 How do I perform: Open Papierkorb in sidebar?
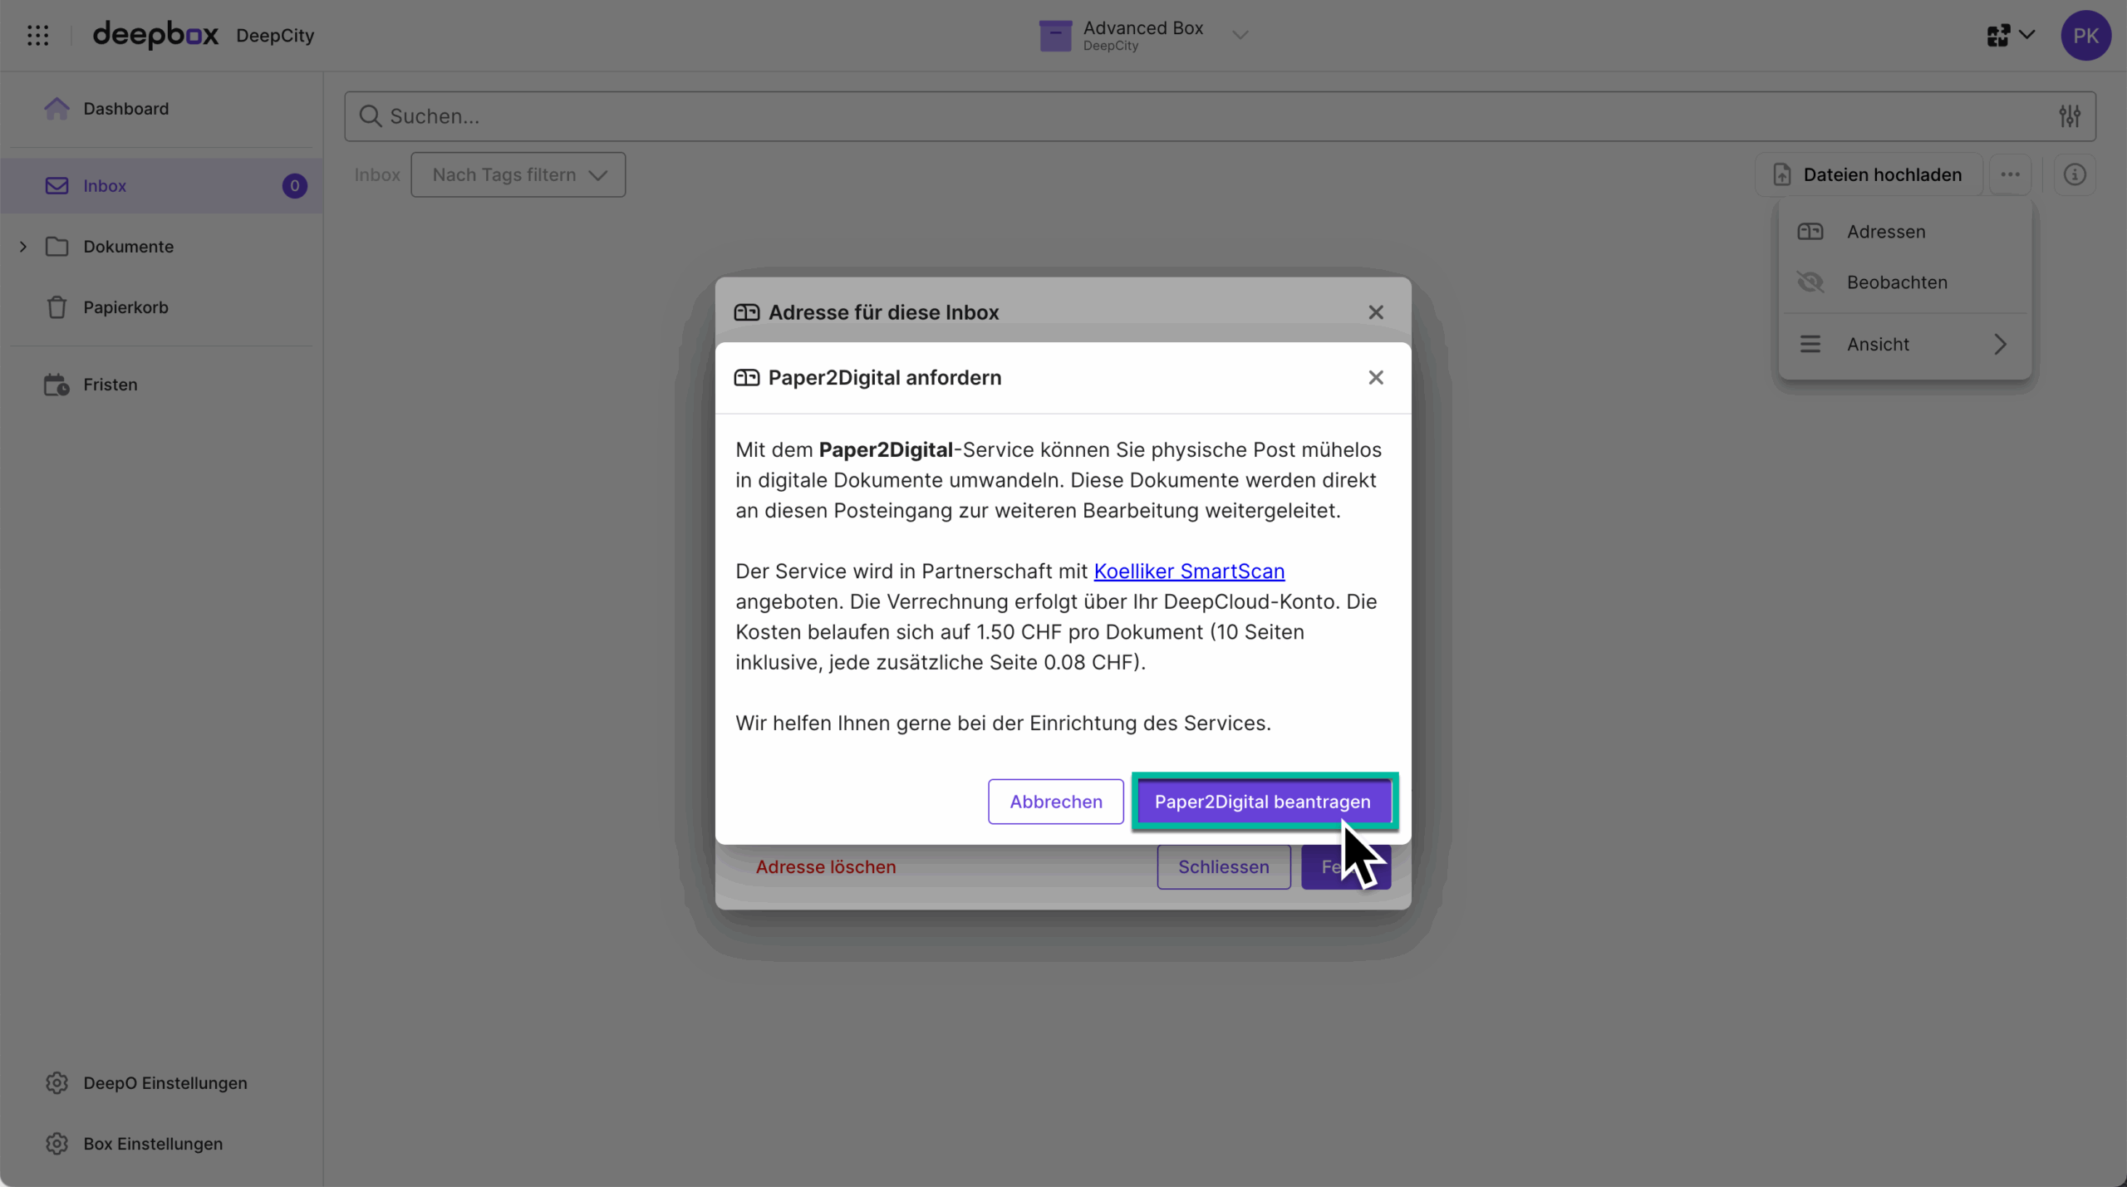click(162, 307)
